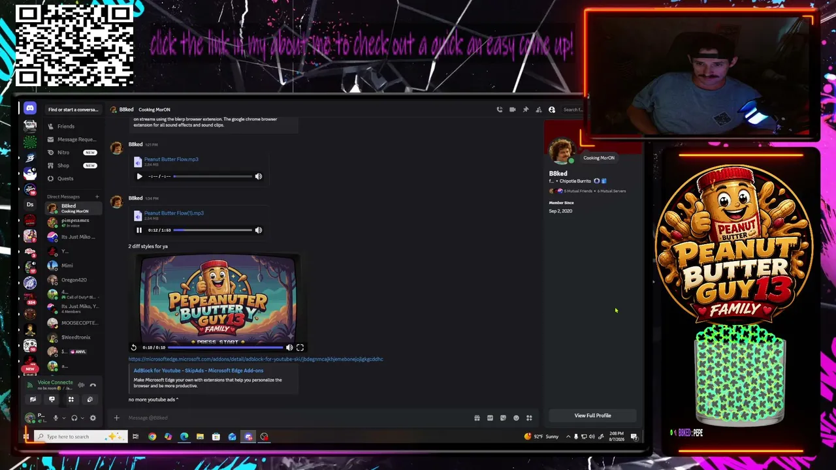Toggle noise suppression in voice panel
836x470 pixels.
82,385
